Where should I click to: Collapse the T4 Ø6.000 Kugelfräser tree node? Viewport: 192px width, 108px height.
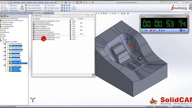[3, 55]
